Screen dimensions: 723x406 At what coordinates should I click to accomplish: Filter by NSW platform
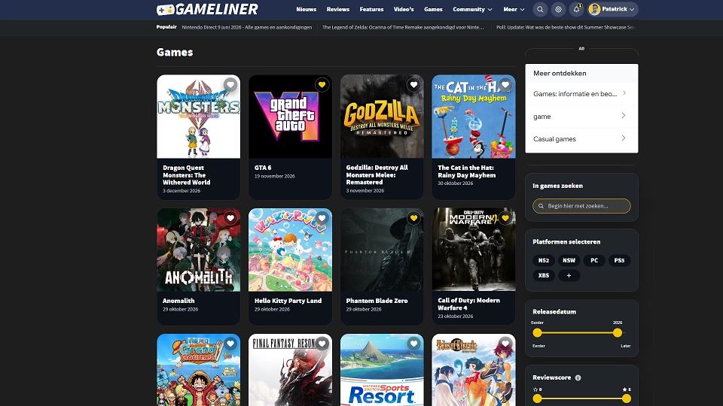coord(569,261)
